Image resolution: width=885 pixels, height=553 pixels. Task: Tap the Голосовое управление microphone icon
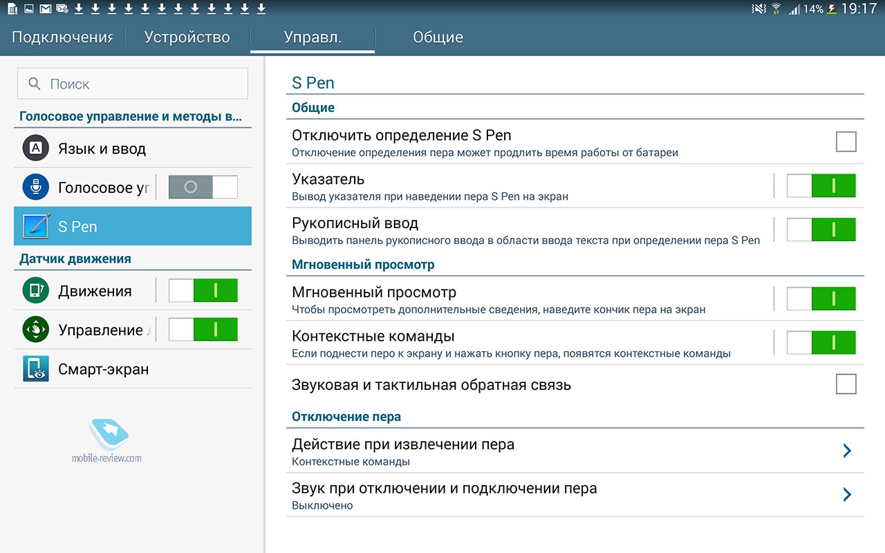[x=35, y=187]
